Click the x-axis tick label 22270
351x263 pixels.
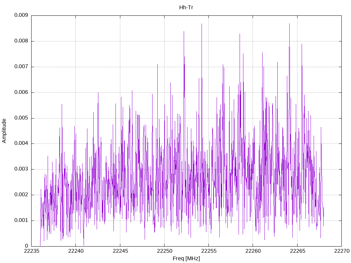tap(342, 251)
